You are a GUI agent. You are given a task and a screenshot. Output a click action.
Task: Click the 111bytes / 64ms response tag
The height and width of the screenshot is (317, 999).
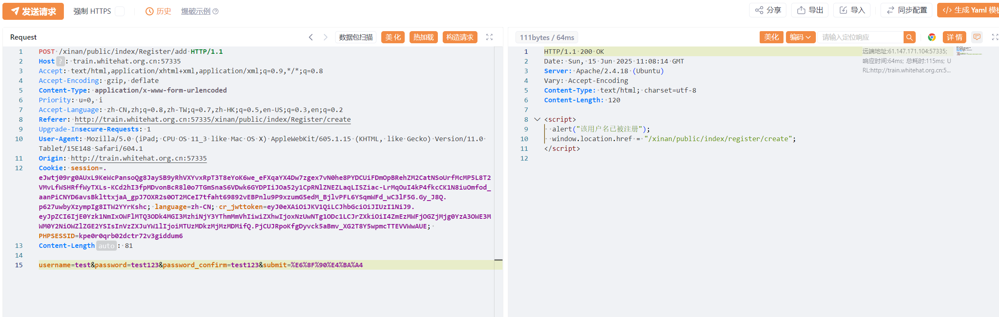point(547,37)
